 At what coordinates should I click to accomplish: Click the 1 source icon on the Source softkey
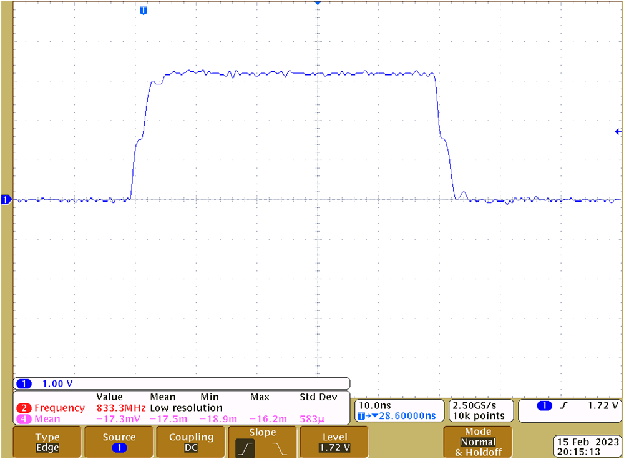click(119, 447)
